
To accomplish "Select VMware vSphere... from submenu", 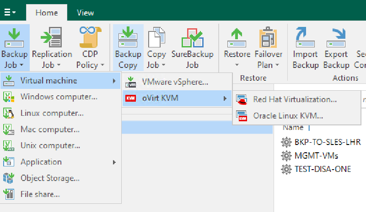I will [x=177, y=82].
